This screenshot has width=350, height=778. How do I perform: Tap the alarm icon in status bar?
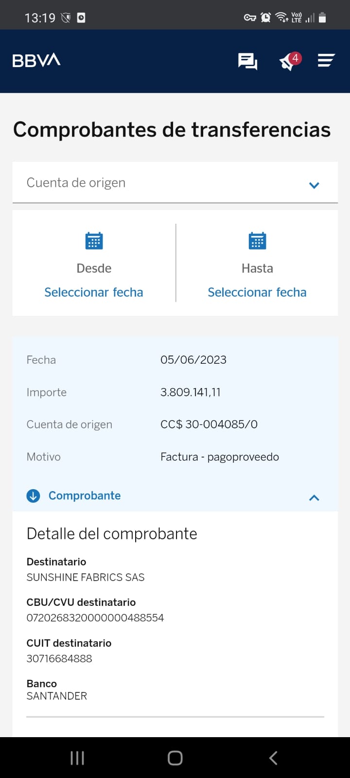point(265,18)
